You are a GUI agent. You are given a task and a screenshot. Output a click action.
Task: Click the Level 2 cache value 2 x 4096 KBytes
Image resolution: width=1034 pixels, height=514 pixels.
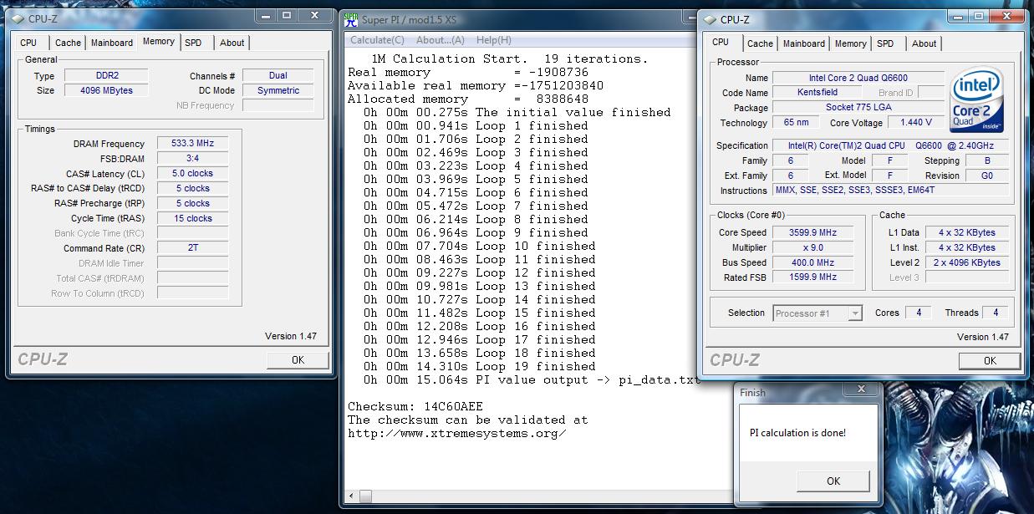click(967, 263)
